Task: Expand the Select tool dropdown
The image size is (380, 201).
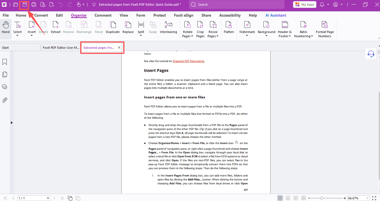Action: [17, 36]
